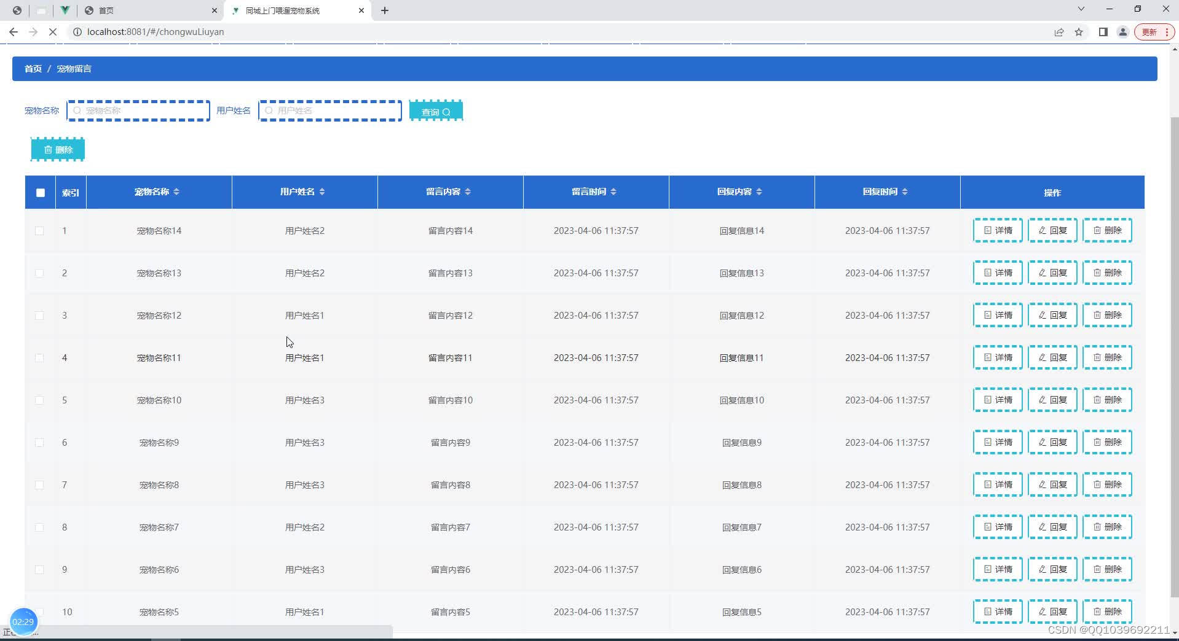Open 详情 for 宠物名称12
The width and height of the screenshot is (1179, 641).
pyautogui.click(x=998, y=315)
